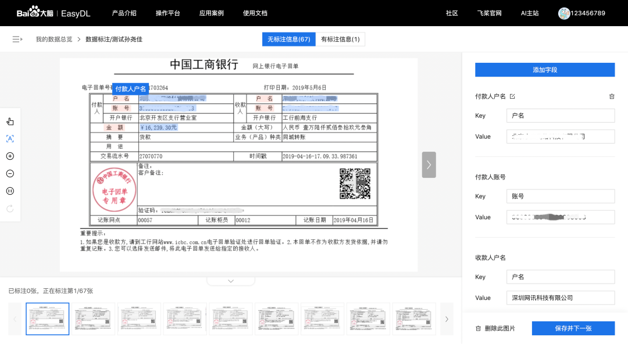Collapse the image view with bottom chevron
Image resolution: width=628 pixels, height=344 pixels.
click(x=230, y=281)
